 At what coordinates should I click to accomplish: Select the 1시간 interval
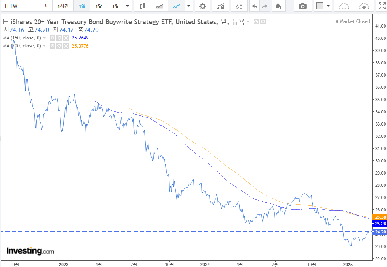coord(63,6)
